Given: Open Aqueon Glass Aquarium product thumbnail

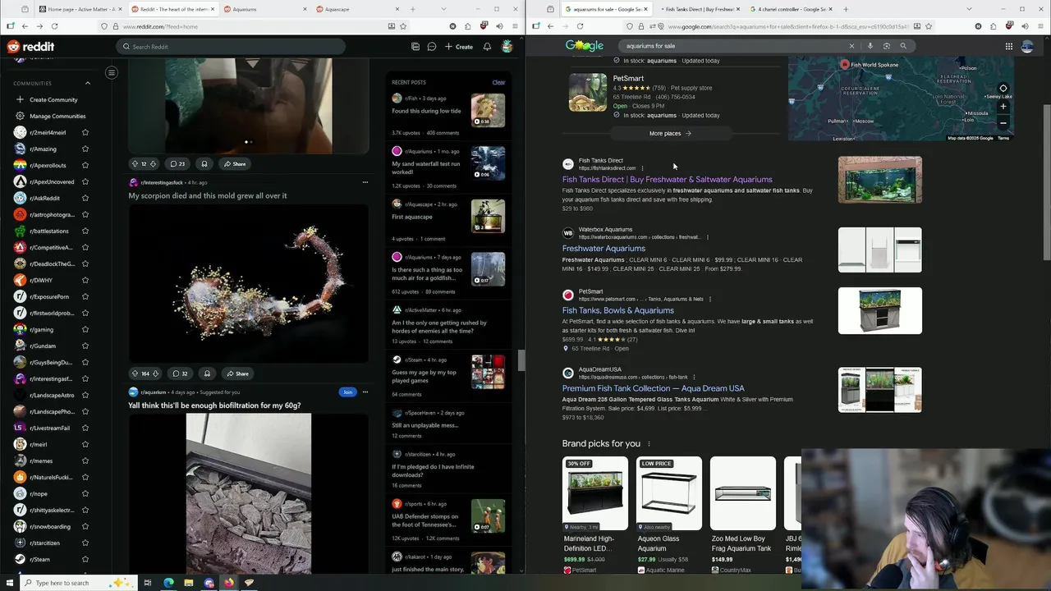Looking at the screenshot, I should (669, 494).
